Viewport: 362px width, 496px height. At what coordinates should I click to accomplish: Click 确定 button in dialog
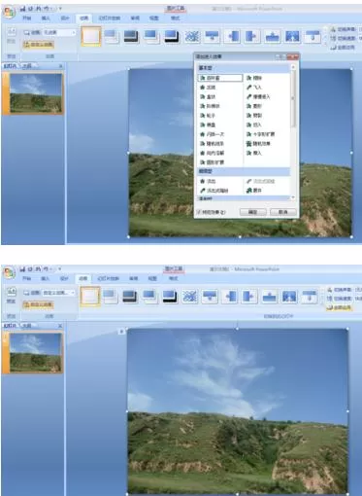tap(253, 212)
